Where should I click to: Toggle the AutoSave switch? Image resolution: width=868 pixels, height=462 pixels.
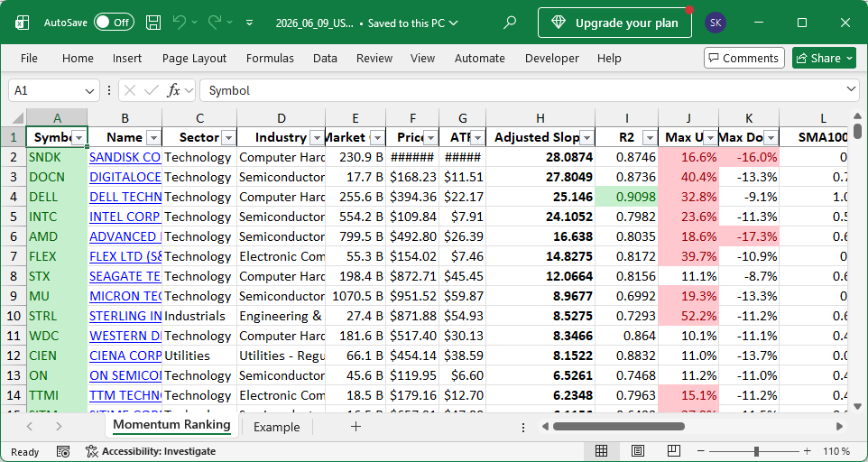point(114,23)
